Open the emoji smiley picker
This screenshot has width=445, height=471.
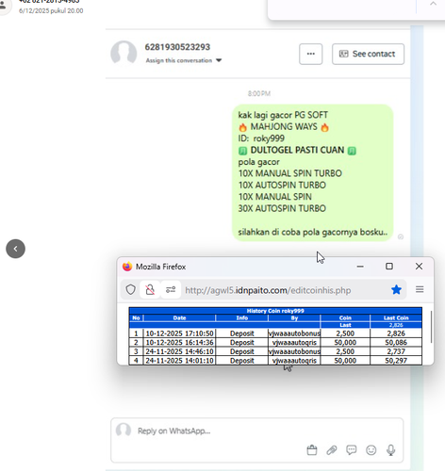371,450
